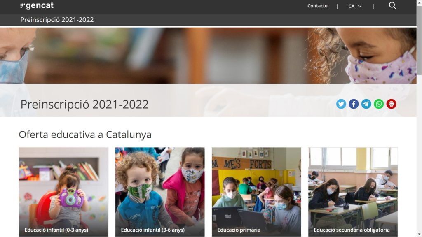Share page on Facebook
The height and width of the screenshot is (237, 422).
354,104
